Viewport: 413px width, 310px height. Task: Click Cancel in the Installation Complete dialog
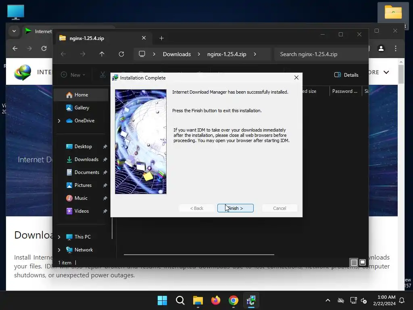pyautogui.click(x=280, y=208)
